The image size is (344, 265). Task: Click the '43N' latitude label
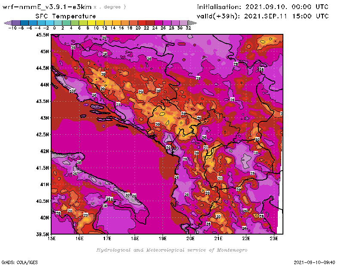(45, 118)
